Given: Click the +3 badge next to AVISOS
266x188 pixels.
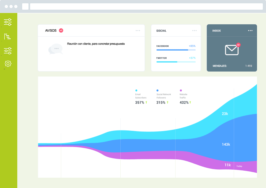Looking at the screenshot, I should pyautogui.click(x=61, y=31).
